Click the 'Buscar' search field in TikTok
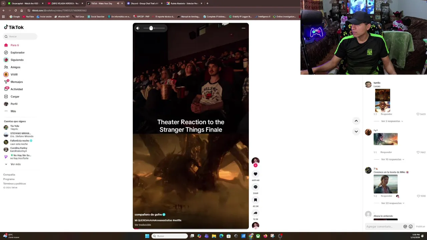Viewport: 427px width, 240px height. pyautogui.click(x=20, y=37)
